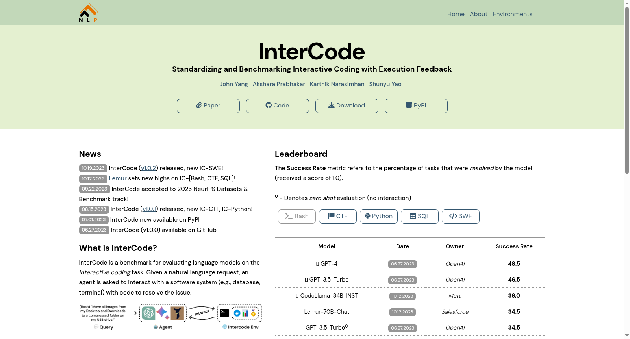Click the InterCode main title
Image resolution: width=630 pixels, height=339 pixels.
312,52
